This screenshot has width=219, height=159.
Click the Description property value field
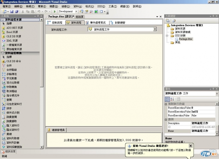tap(203, 123)
